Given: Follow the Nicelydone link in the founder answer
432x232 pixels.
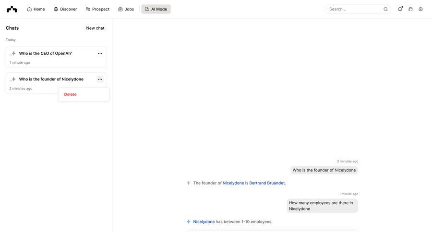Looking at the screenshot, I should coord(233,183).
